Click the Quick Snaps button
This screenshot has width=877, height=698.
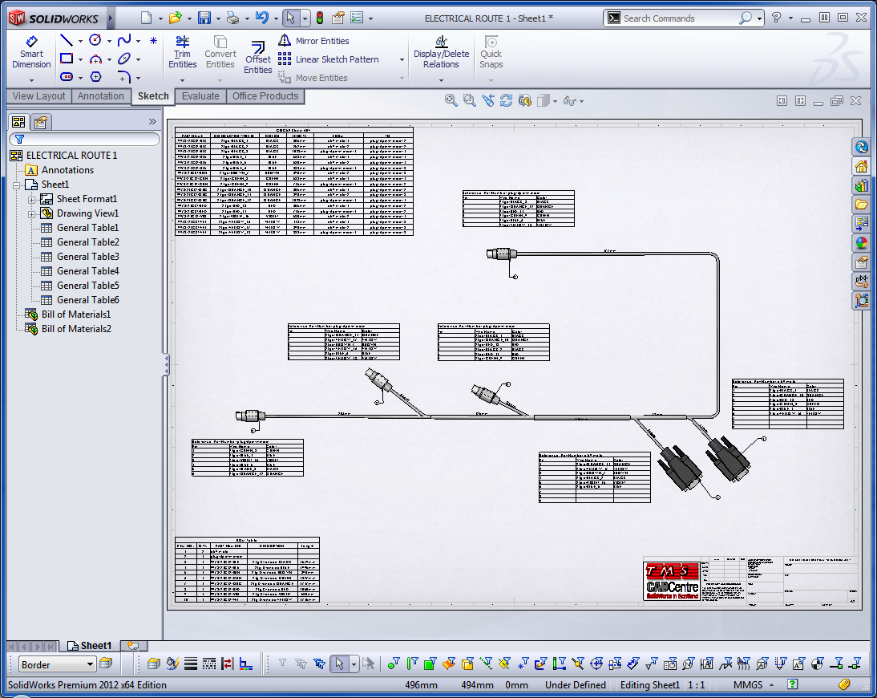click(491, 48)
